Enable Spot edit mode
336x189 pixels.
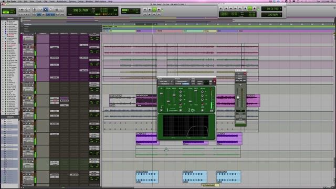tap(13, 10)
